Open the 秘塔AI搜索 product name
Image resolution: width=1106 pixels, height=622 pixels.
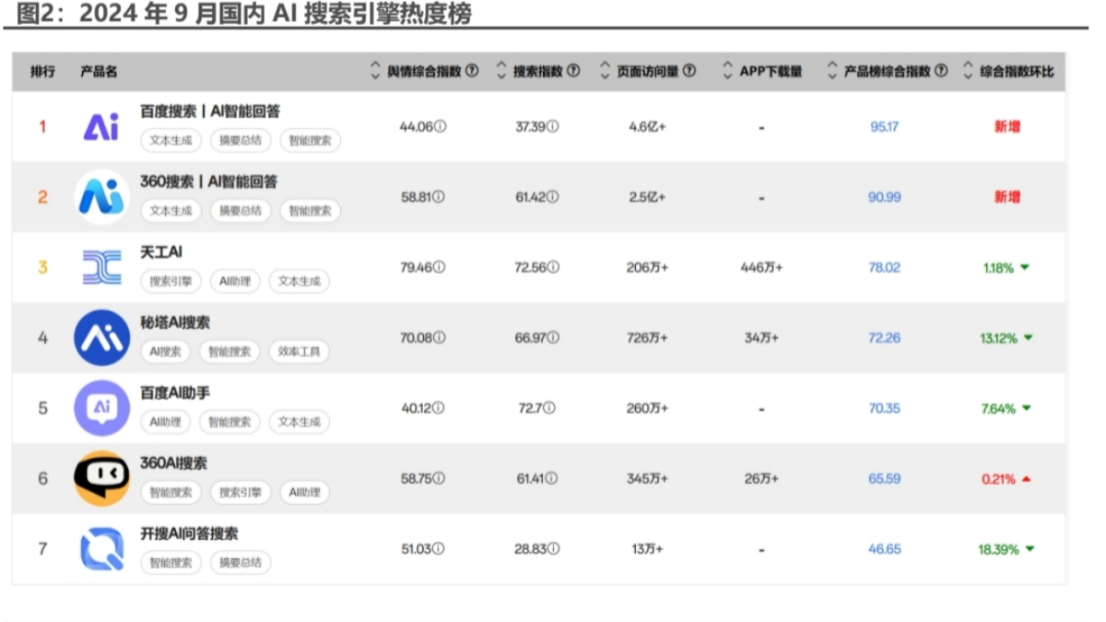pyautogui.click(x=175, y=323)
